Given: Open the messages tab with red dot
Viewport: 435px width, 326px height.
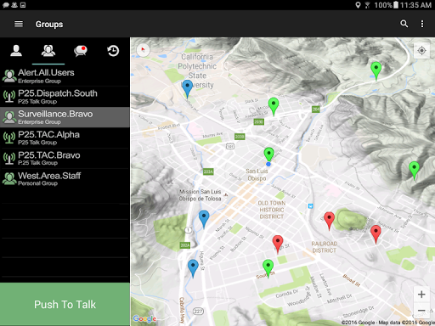Looking at the screenshot, I should [x=81, y=51].
